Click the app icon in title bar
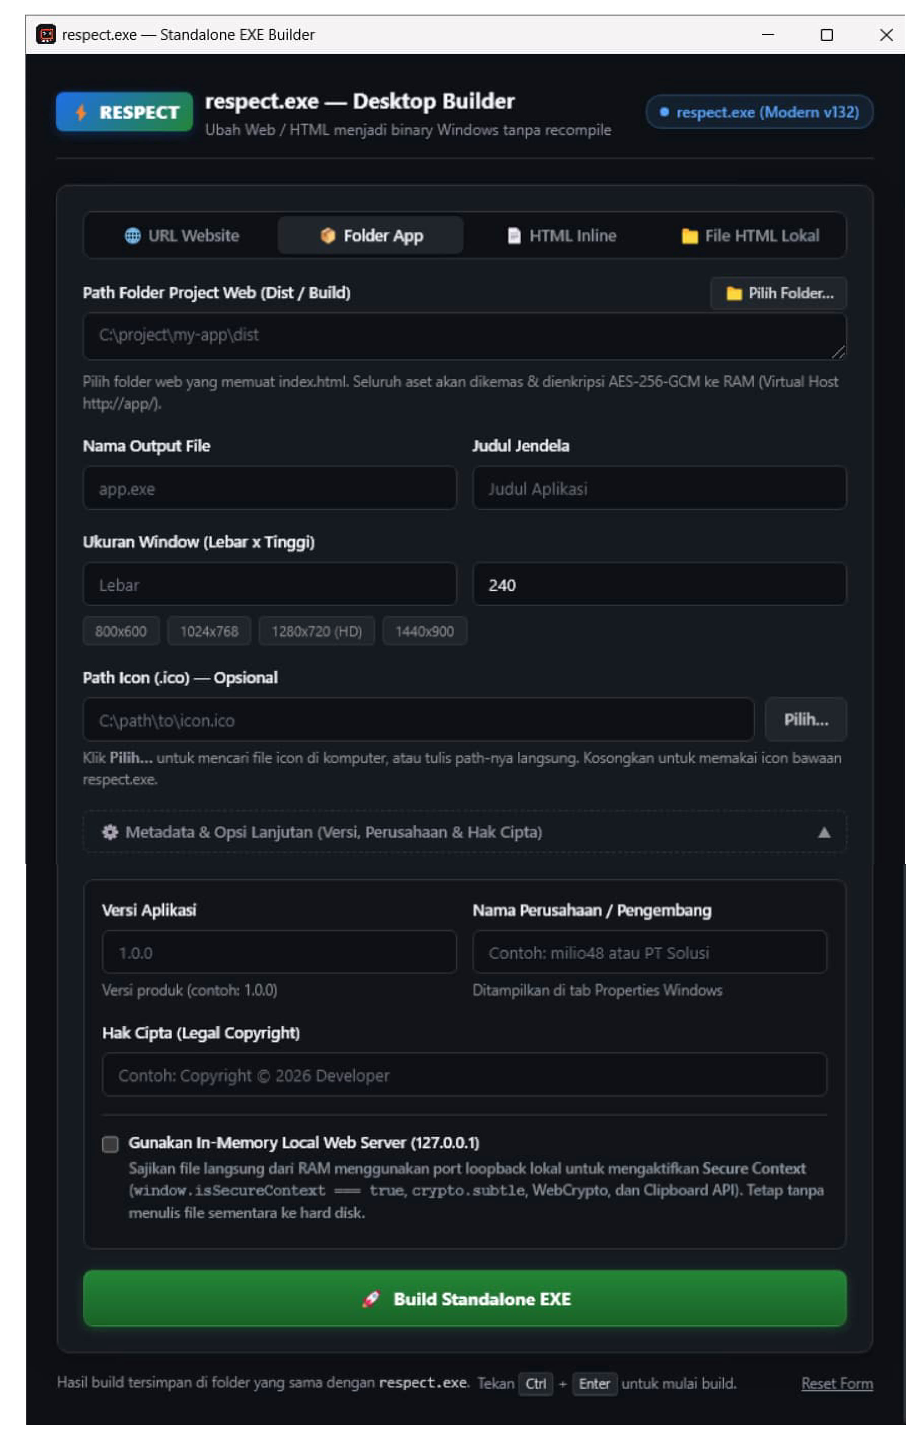The image size is (920, 1454). (46, 35)
